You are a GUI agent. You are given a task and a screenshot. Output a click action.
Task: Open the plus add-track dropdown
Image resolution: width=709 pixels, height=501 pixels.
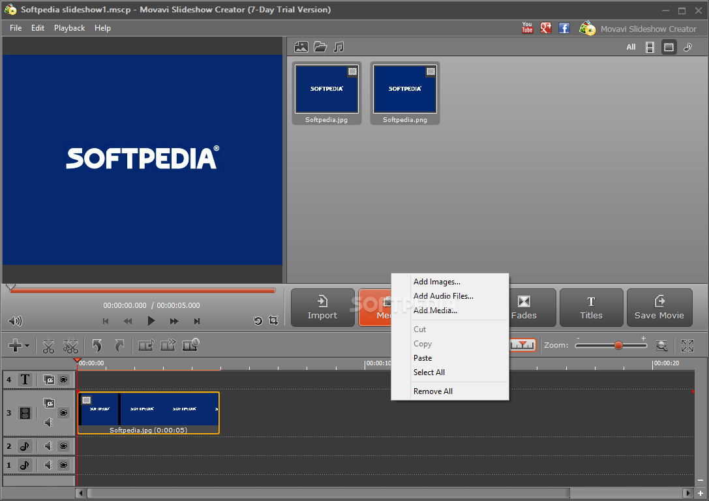point(18,346)
